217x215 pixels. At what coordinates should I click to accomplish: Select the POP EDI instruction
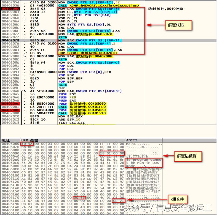tap(66, 66)
